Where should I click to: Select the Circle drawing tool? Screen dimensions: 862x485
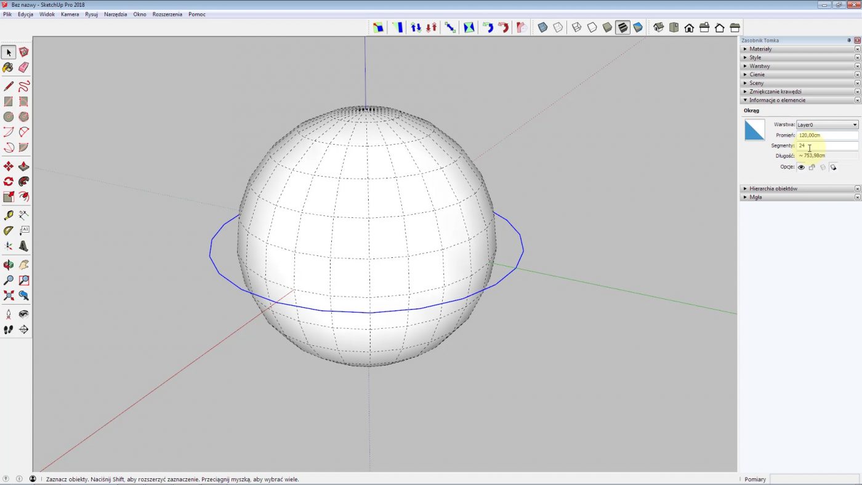(8, 116)
